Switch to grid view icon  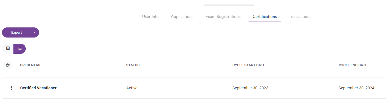8,48
